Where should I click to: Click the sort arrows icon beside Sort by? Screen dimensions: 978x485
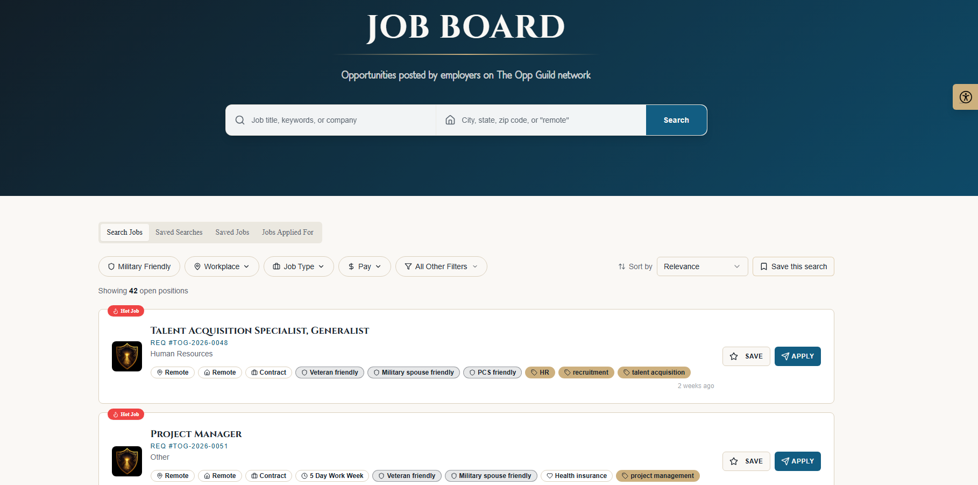tap(622, 266)
